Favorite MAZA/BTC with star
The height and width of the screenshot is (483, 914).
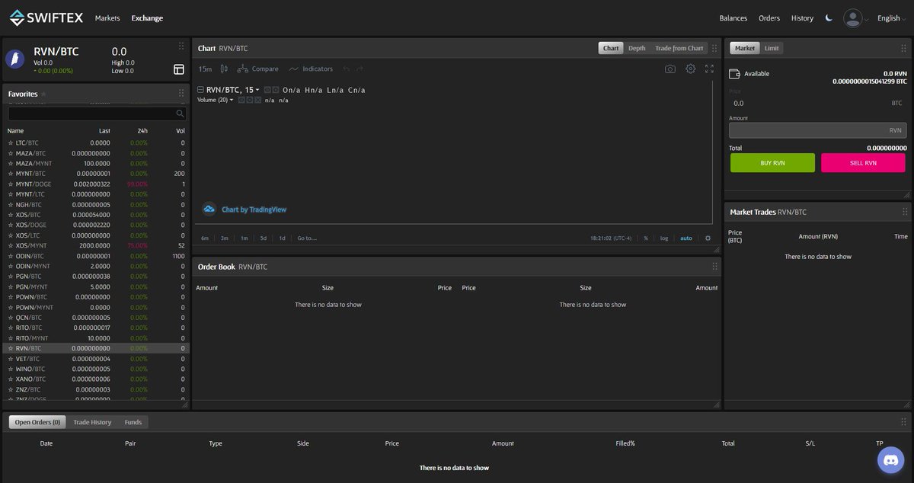(11, 153)
